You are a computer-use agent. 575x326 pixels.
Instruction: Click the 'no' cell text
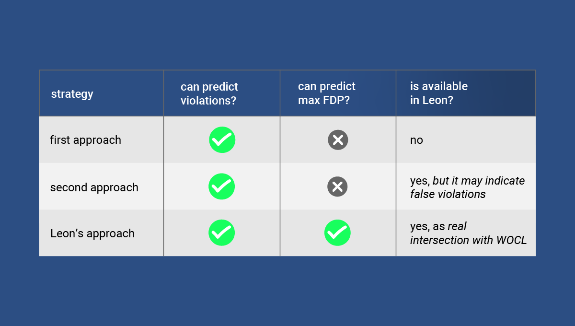[416, 140]
